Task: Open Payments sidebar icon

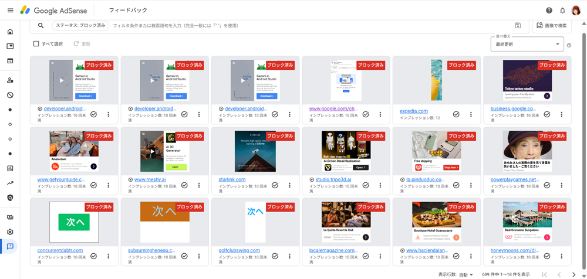Action: click(10, 217)
